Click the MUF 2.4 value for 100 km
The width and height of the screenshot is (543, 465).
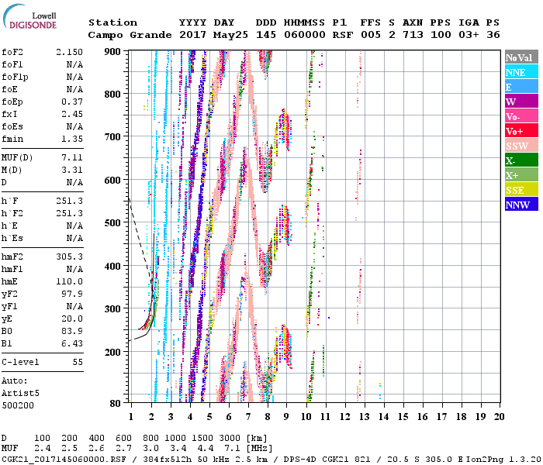point(42,449)
